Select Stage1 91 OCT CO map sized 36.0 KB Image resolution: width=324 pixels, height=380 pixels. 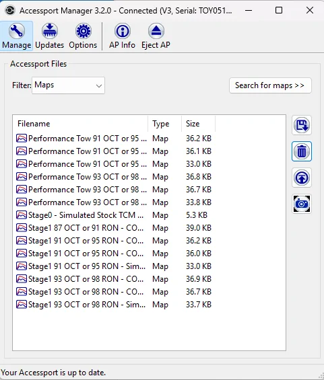114,254
